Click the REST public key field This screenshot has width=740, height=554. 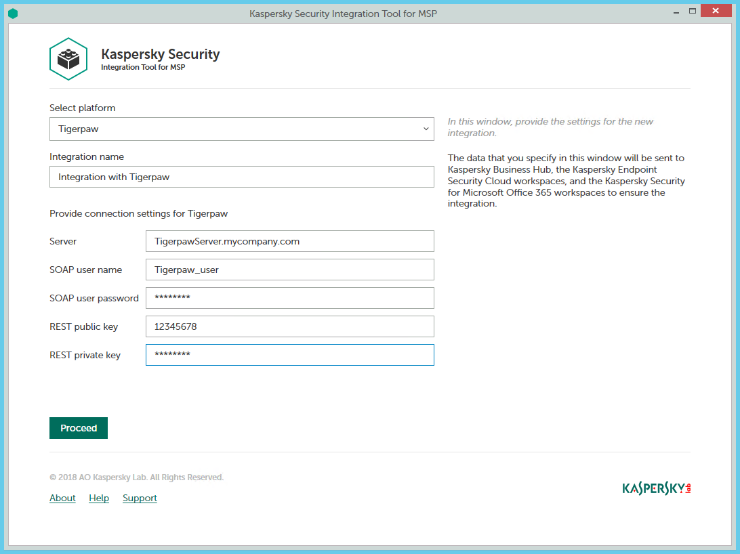tap(289, 326)
